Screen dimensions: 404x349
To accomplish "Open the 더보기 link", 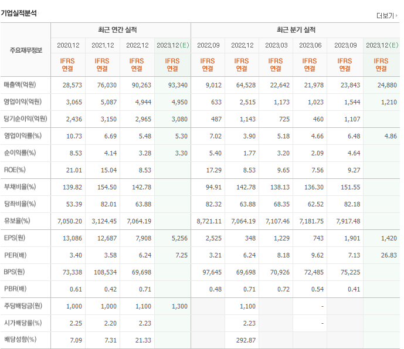I will pos(386,16).
